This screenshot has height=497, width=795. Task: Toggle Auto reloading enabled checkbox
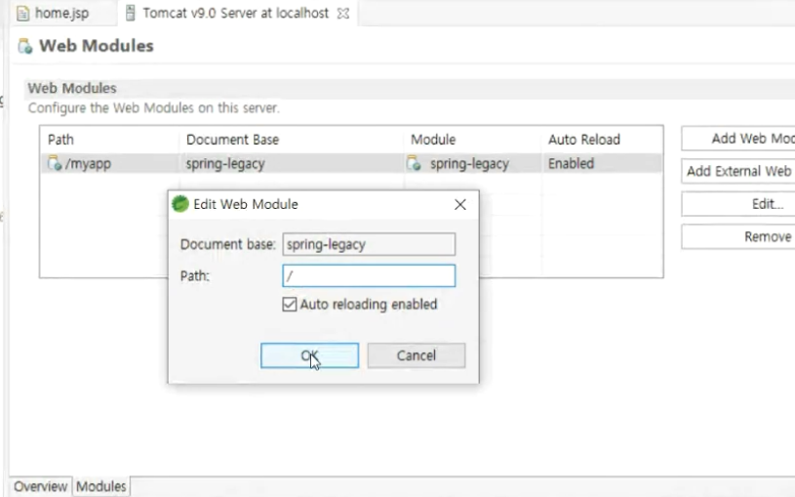tap(290, 304)
